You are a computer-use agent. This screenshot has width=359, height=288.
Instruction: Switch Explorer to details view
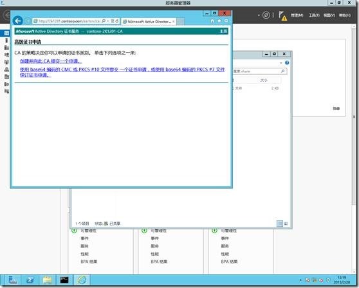tap(280, 224)
